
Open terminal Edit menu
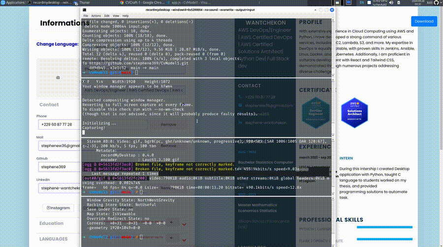pyautogui.click(x=107, y=16)
